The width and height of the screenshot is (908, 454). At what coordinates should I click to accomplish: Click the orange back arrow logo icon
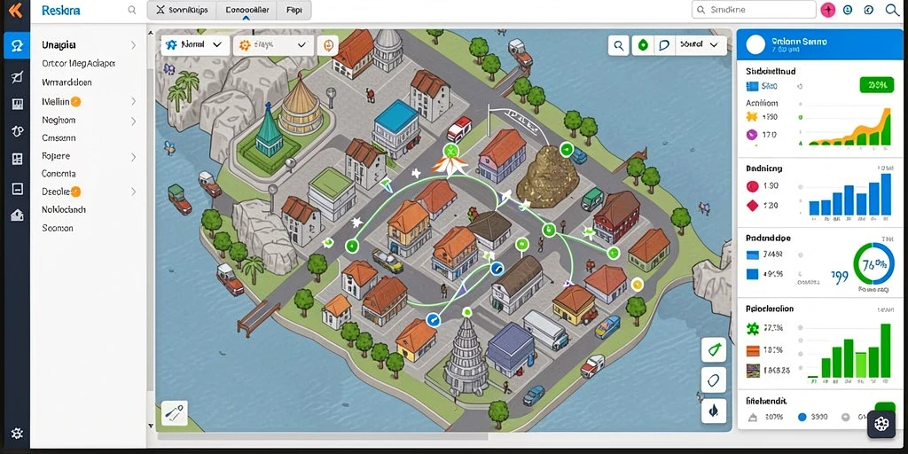[x=15, y=10]
